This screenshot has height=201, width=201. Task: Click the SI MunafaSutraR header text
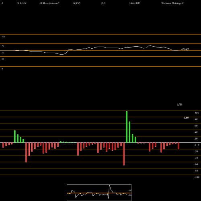tap(49, 3)
